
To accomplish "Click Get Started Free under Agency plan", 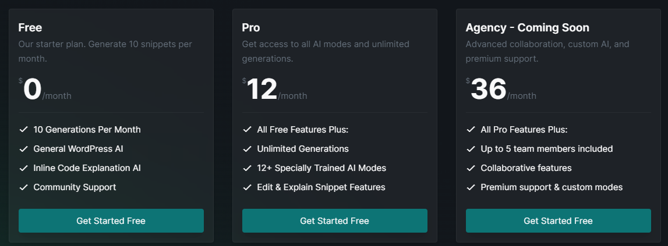I will click(x=558, y=221).
